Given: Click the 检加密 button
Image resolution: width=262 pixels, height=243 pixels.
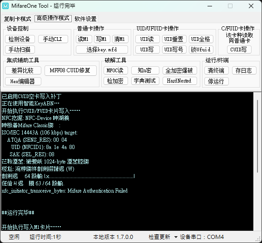Looking at the screenshot, I should [115, 81].
